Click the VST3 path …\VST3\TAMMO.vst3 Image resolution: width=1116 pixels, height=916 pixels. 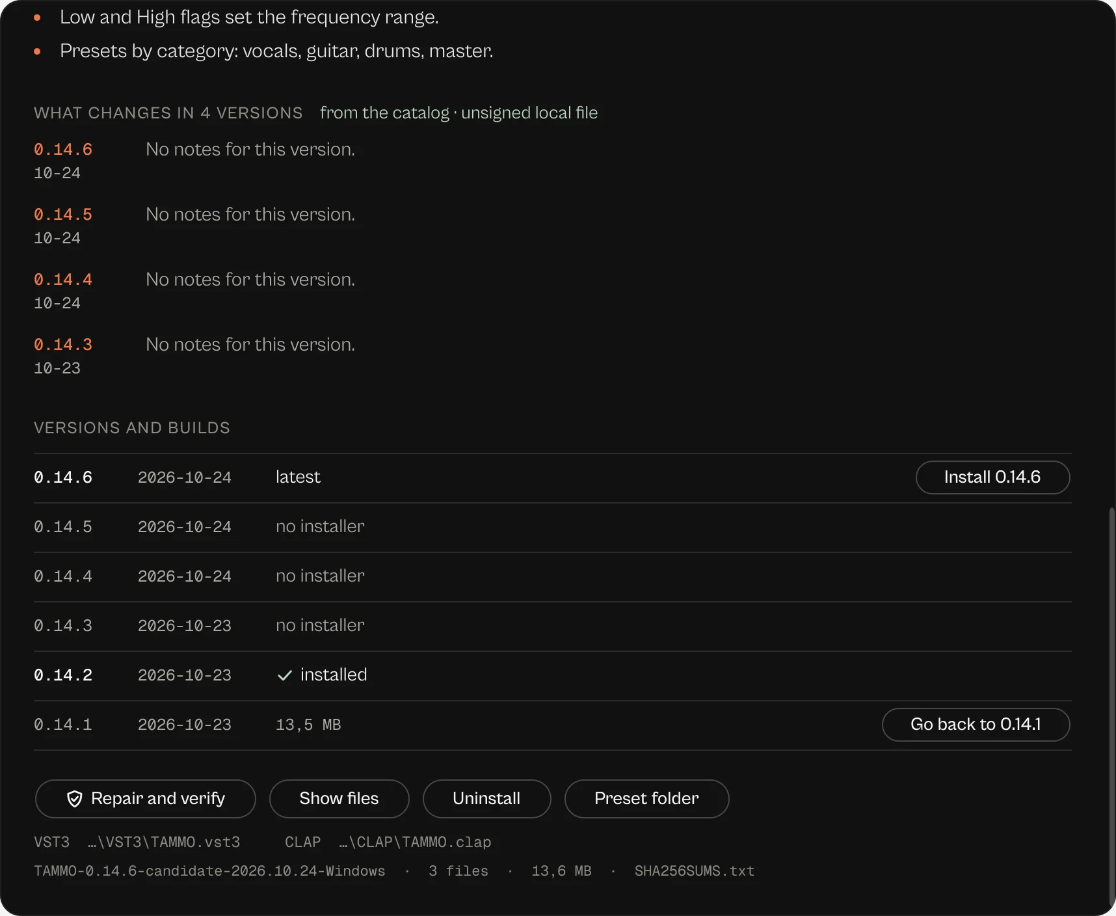click(x=164, y=842)
